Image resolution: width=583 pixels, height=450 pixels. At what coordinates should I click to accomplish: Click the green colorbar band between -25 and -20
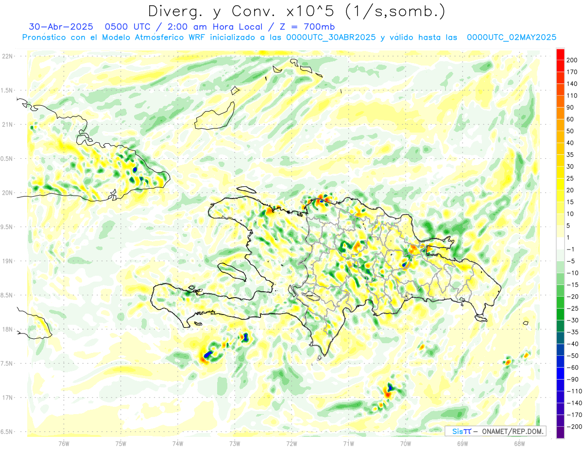560,302
